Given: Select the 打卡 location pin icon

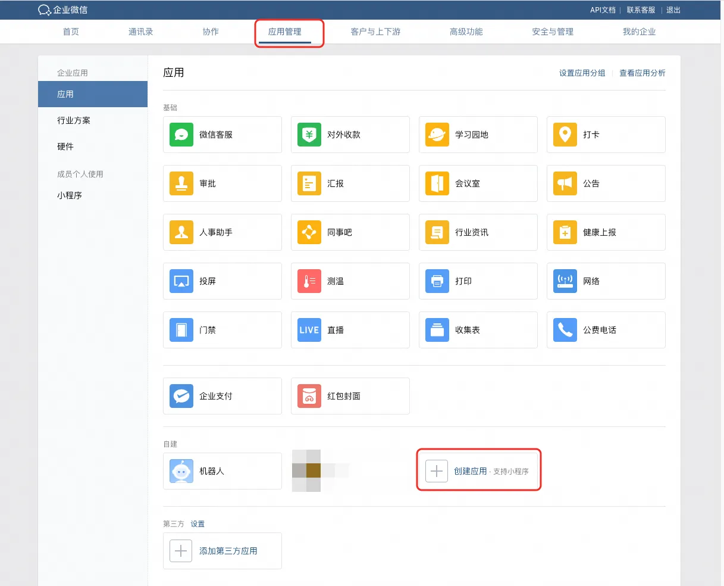Looking at the screenshot, I should [565, 135].
